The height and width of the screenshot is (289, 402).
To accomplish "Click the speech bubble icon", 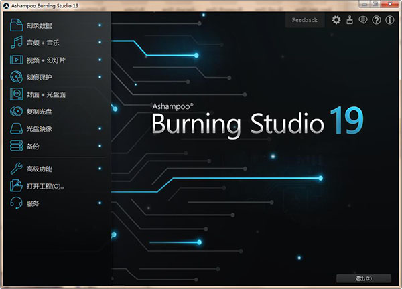I will pos(363,20).
